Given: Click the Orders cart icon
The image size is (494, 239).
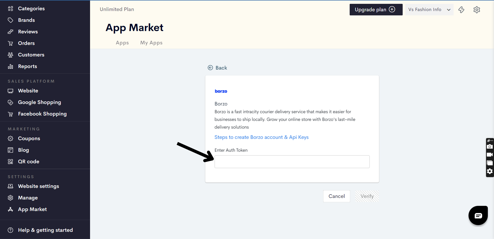Looking at the screenshot, I should tap(10, 43).
